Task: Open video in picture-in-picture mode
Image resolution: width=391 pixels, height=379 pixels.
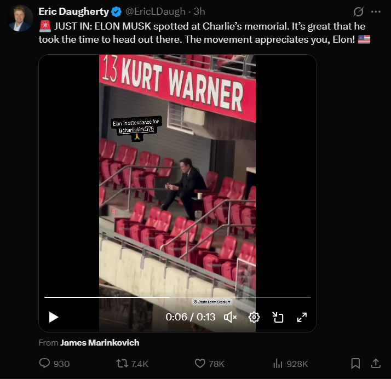Action: pyautogui.click(x=278, y=317)
